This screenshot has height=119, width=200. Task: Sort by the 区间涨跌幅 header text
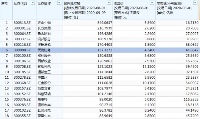pyautogui.click(x=72, y=3)
